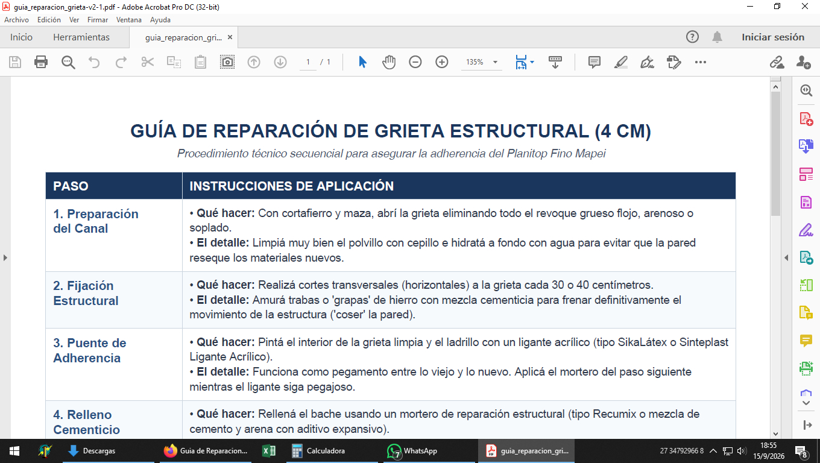Open the Edición menu
Viewport: 820px width, 463px height.
[x=49, y=20]
